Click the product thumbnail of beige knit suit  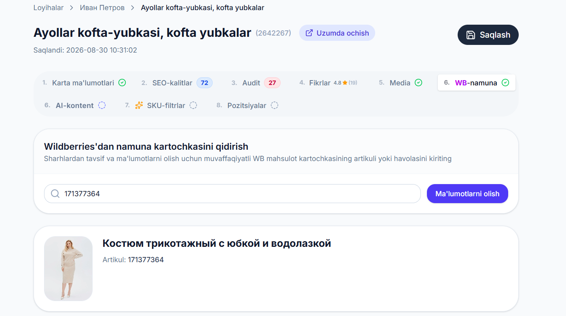pyautogui.click(x=68, y=269)
